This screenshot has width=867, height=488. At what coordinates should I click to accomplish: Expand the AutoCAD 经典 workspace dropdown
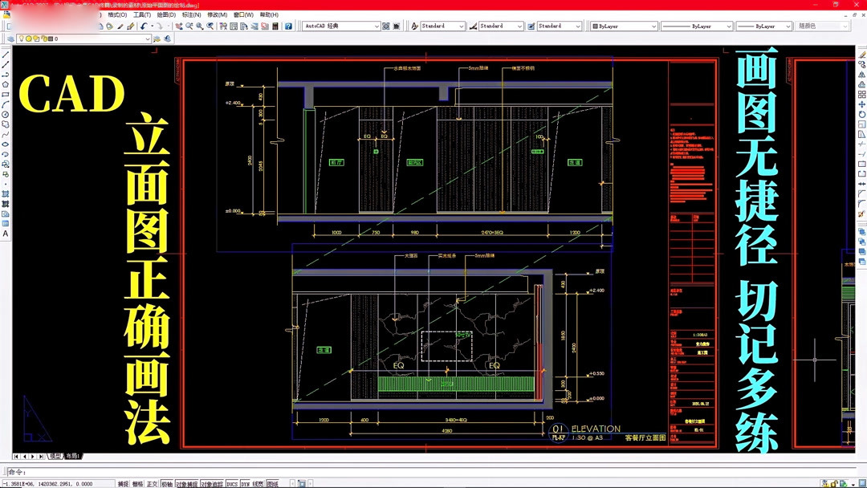tap(377, 26)
